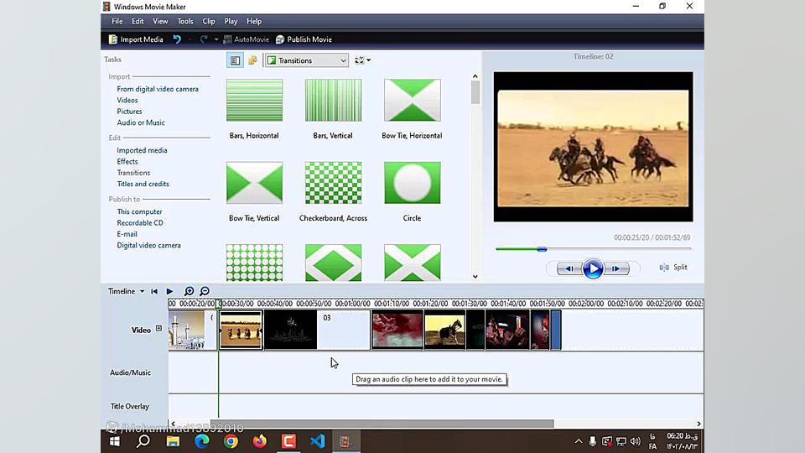Click the Import Media toolbar button
805x453 pixels.
click(136, 39)
